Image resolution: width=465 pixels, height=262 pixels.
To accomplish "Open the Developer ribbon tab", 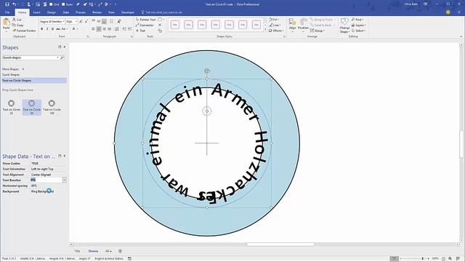I will point(128,12).
